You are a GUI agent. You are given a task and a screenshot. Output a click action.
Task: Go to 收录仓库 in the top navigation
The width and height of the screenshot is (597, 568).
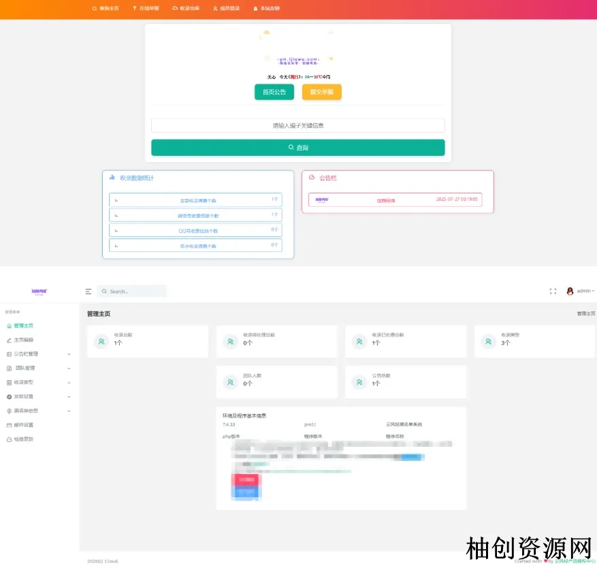[x=187, y=9]
